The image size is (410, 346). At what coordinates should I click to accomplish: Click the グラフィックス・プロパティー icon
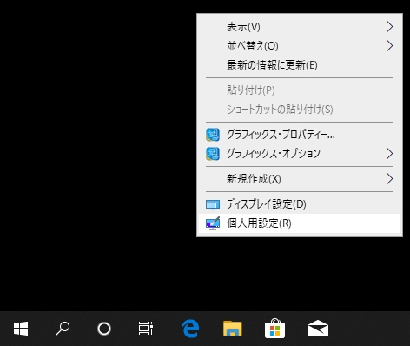(213, 135)
